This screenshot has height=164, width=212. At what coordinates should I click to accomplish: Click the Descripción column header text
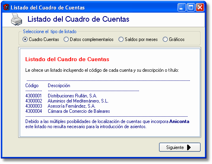coord(59,86)
